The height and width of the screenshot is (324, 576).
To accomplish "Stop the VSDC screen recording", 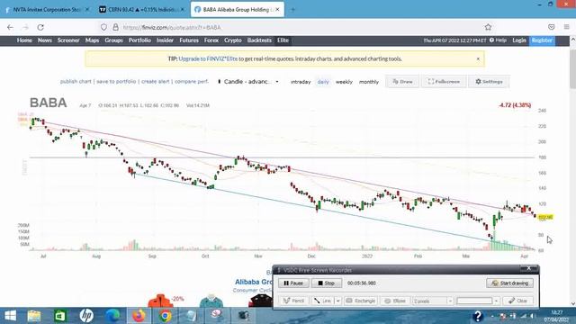I will [x=326, y=283].
